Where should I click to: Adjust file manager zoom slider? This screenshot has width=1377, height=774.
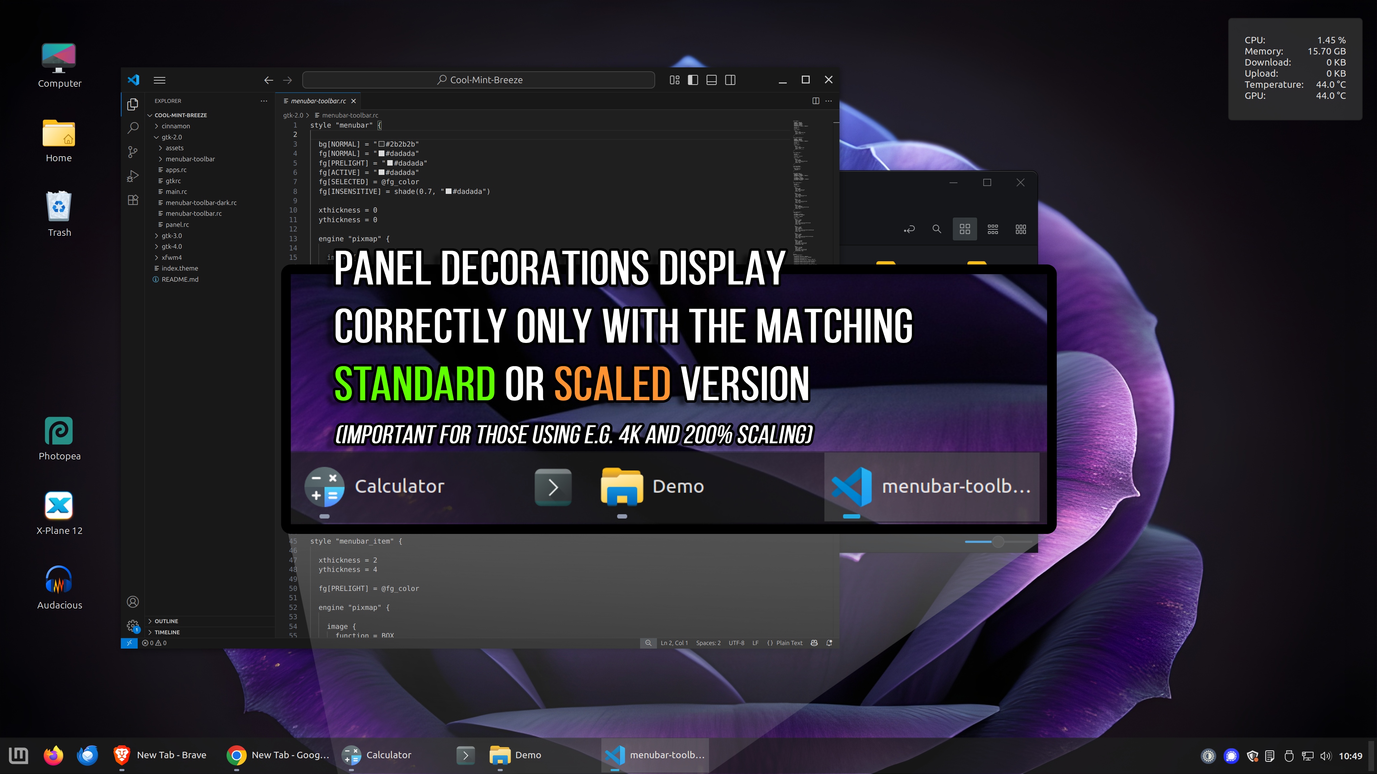coord(998,542)
